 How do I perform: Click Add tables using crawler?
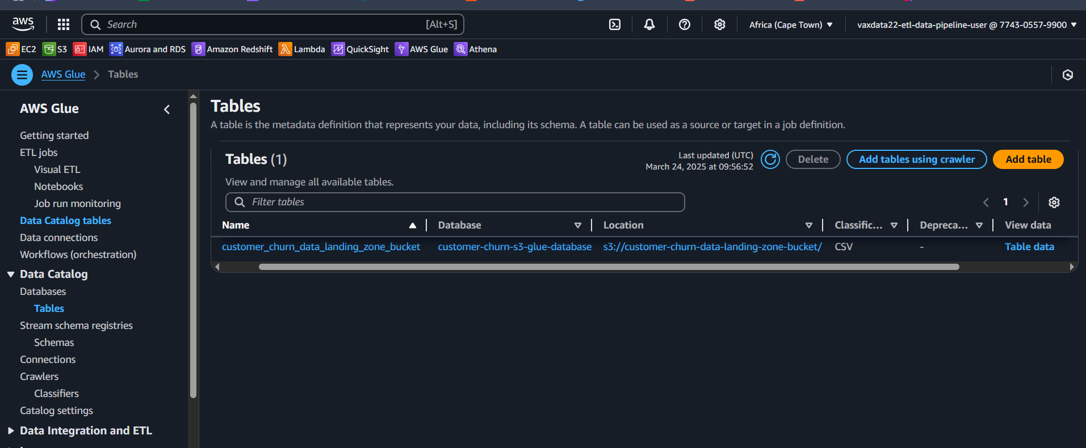coord(917,159)
